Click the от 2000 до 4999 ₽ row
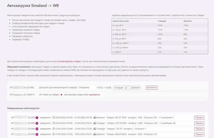The height and width of the screenshot is (138, 214). click(x=160, y=48)
